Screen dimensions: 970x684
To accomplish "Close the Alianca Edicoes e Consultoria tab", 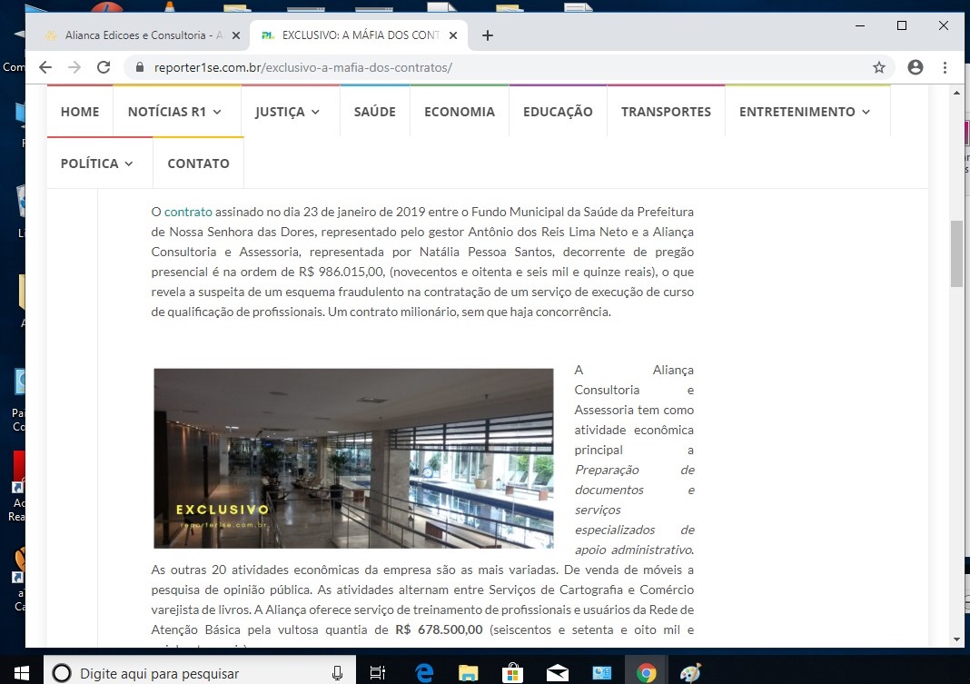I will [x=236, y=35].
